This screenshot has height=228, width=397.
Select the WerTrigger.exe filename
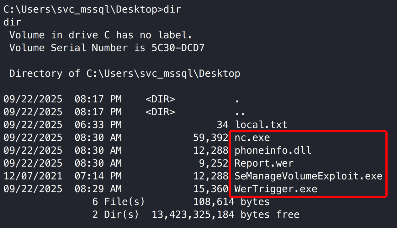tap(276, 189)
